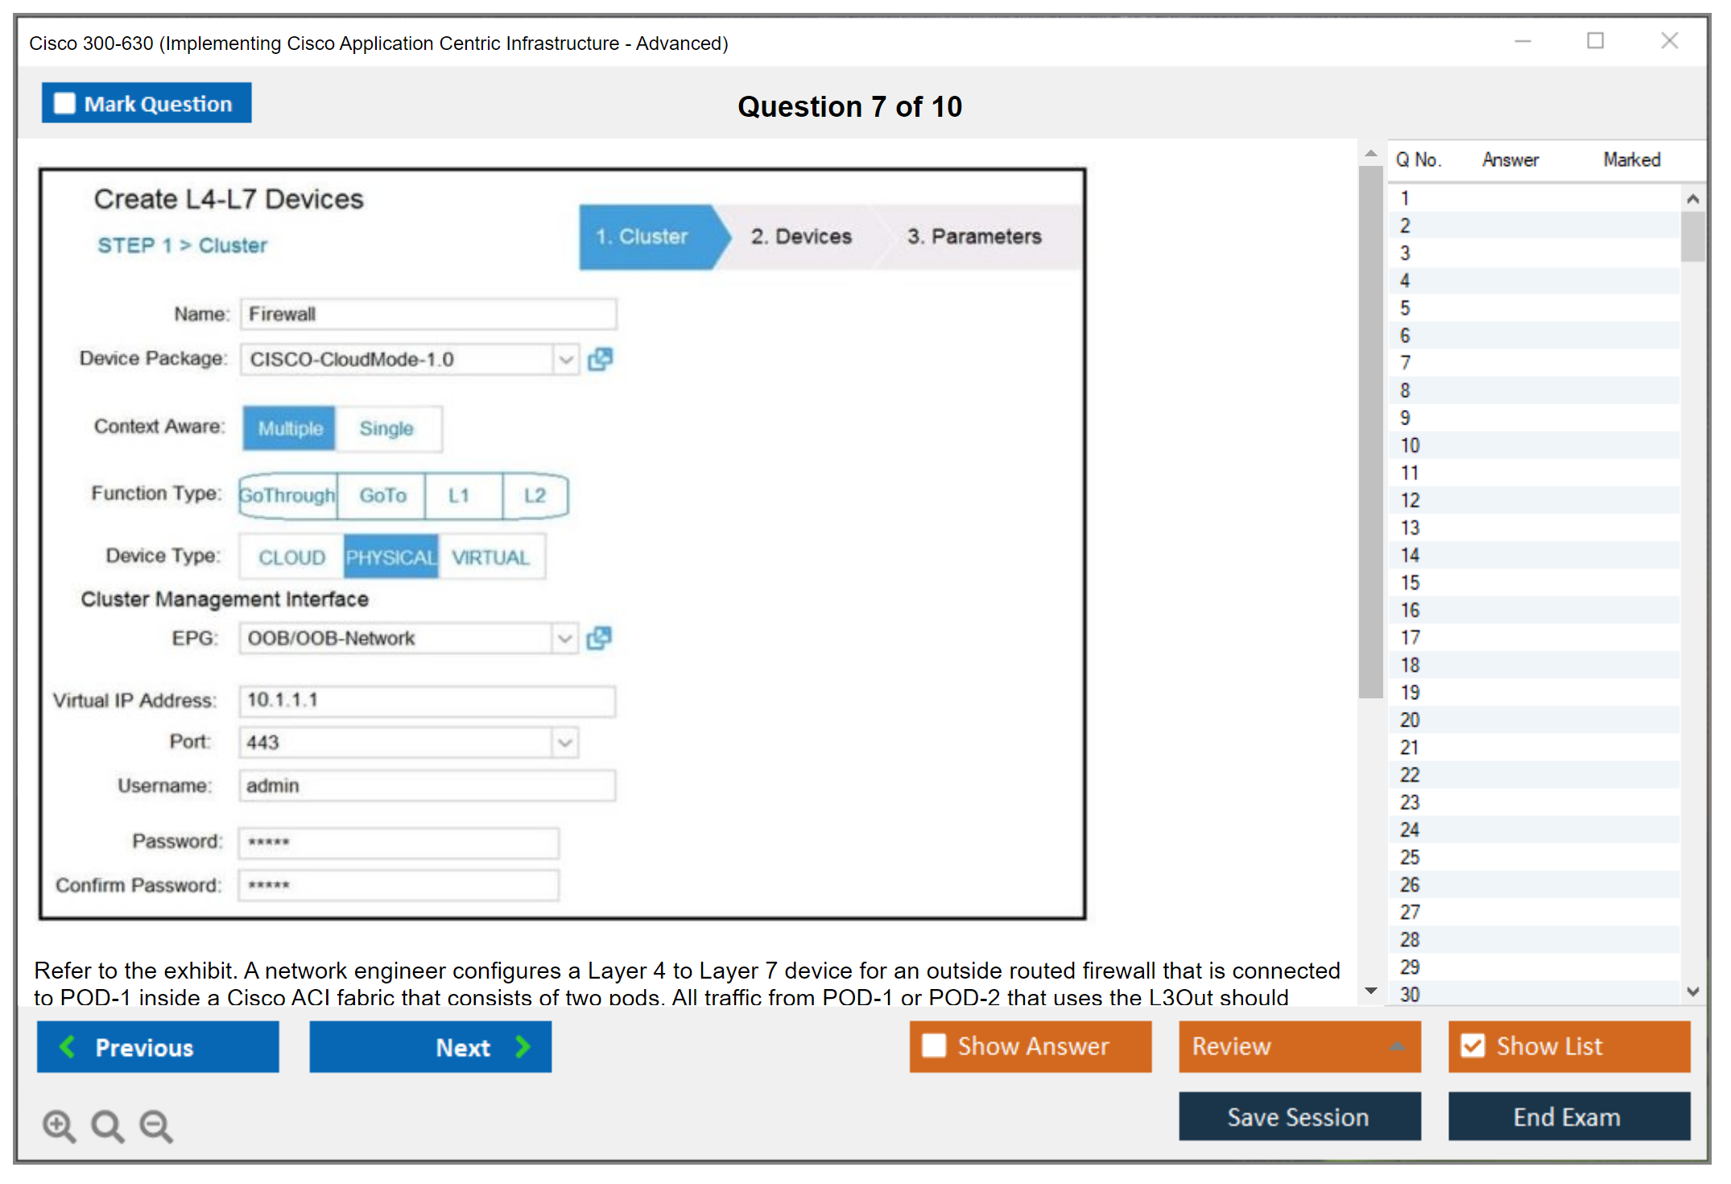Click the green right arrow on the Next button
This screenshot has height=1184, width=1731.
coord(523,1046)
